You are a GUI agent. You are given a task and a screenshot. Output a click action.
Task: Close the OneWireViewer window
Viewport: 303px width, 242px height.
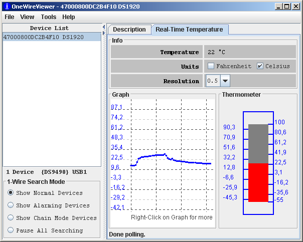coord(296,7)
